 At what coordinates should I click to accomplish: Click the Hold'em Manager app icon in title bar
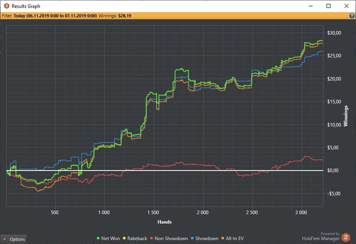(x=7, y=6)
